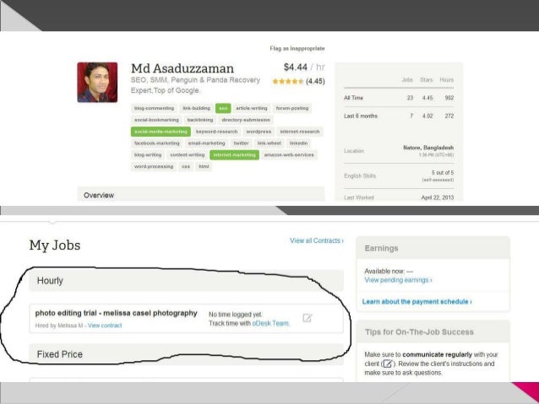The width and height of the screenshot is (539, 404).
Task: Click the oDesk Team link
Action: click(271, 323)
